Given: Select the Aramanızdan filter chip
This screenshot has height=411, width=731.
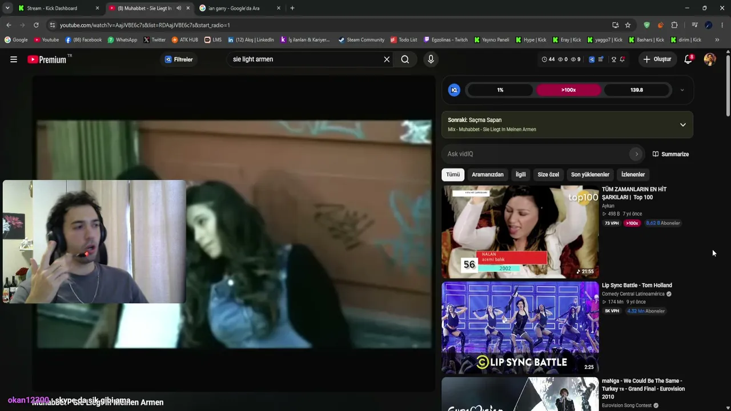Looking at the screenshot, I should point(488,175).
